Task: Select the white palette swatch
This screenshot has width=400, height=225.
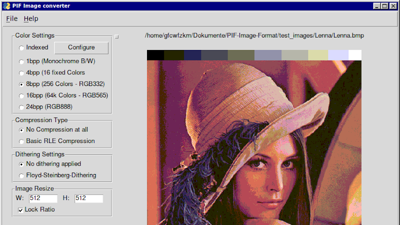Action: pos(354,55)
